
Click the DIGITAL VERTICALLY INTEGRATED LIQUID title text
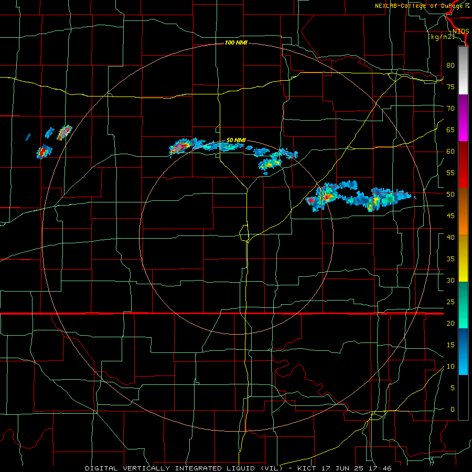171,468
